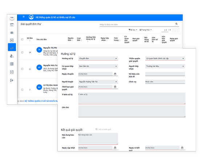Viewport: 207px width, 166px height.
Task: Open the Trạng thái menu
Action: [x=146, y=30]
